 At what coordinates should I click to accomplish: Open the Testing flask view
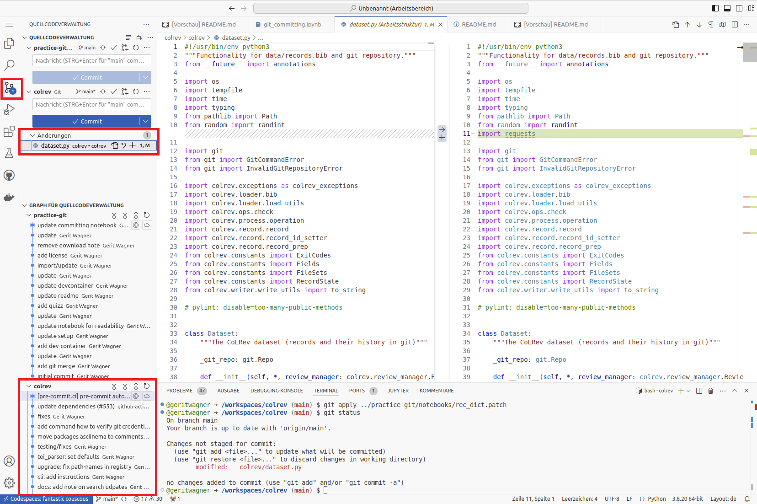click(x=9, y=153)
